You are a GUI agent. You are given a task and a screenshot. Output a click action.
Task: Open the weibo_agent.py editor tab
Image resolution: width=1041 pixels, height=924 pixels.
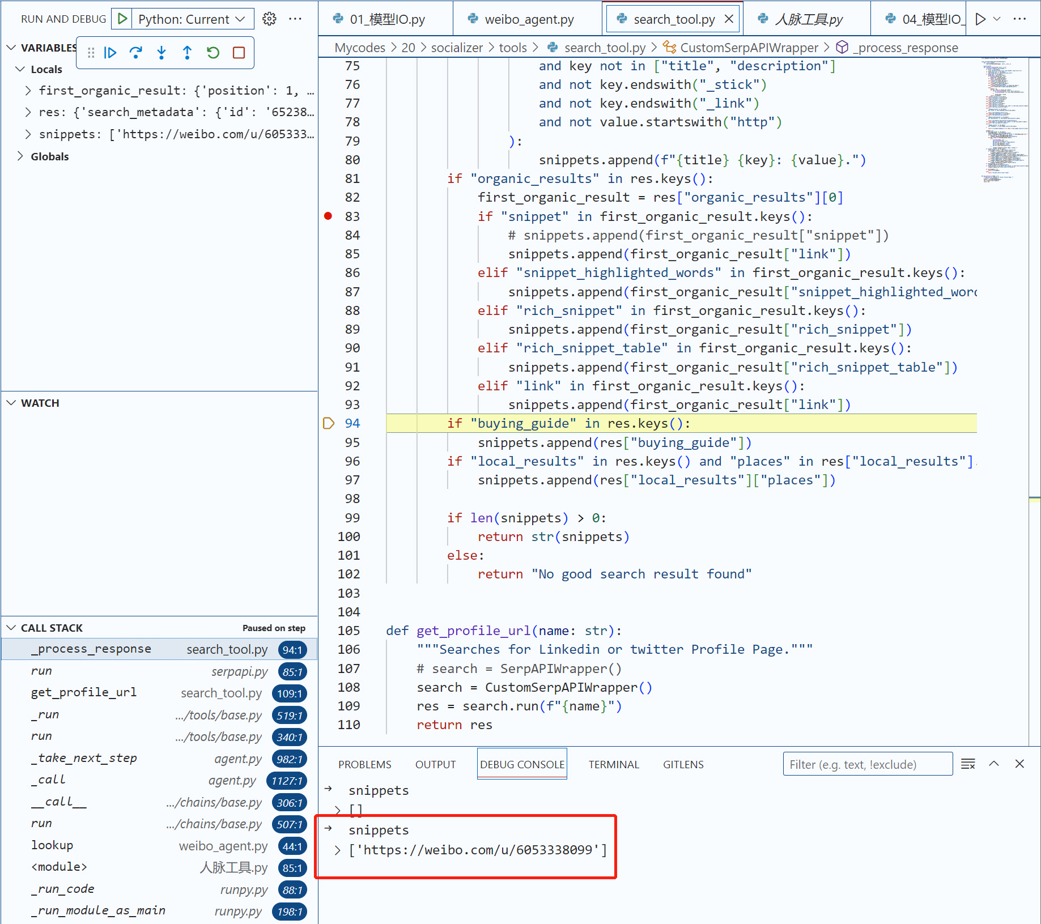pos(528,19)
